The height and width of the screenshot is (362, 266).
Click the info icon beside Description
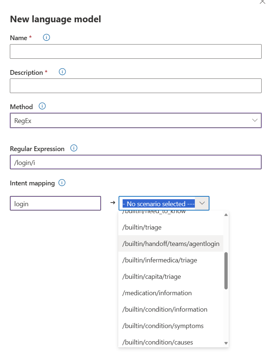tap(62, 72)
